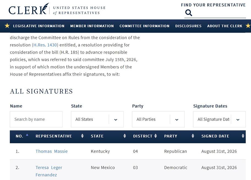Expand the All States dropdown
The image size is (251, 180).
(x=97, y=119)
